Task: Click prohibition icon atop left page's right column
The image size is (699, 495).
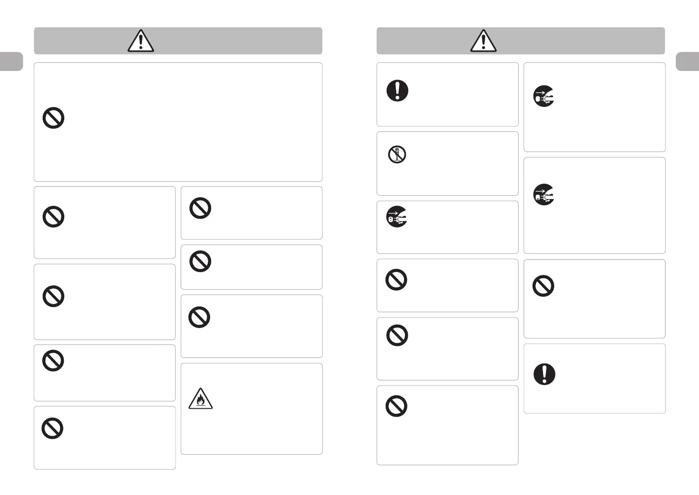Action: 201,208
